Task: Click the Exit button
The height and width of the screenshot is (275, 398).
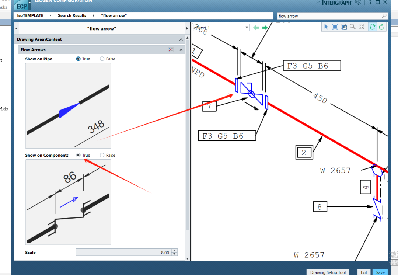Action: tap(364, 272)
